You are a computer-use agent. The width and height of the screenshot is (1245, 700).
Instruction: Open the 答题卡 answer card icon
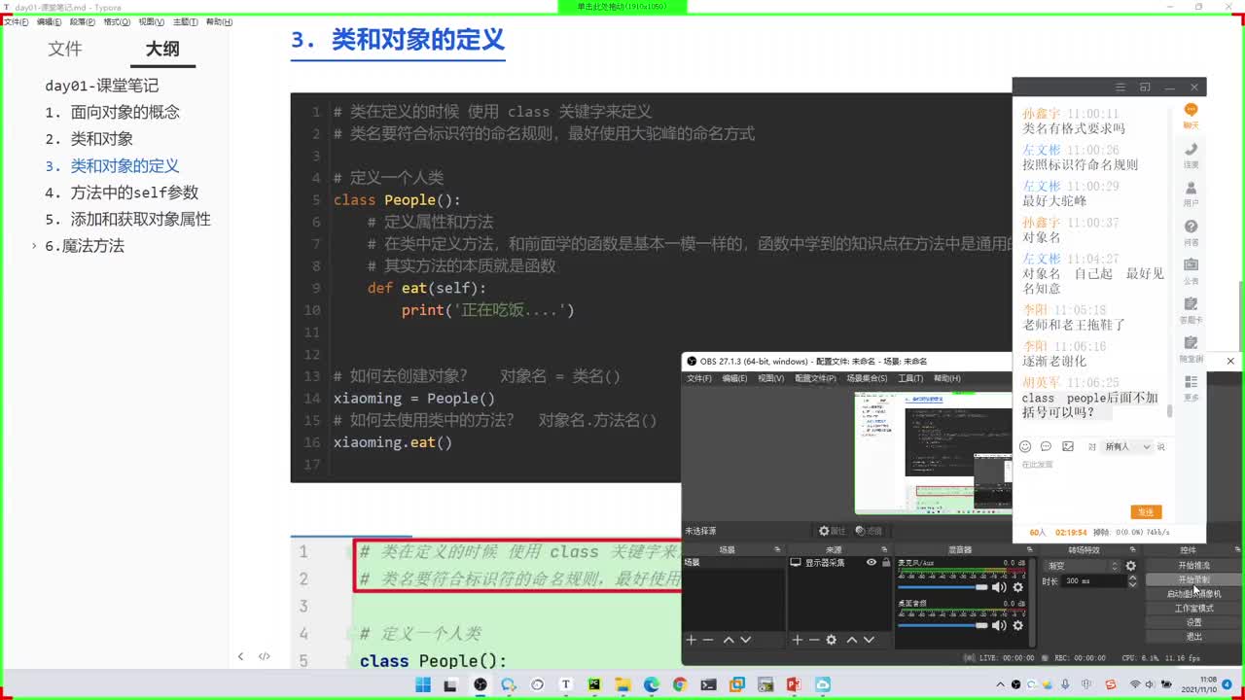(x=1191, y=310)
